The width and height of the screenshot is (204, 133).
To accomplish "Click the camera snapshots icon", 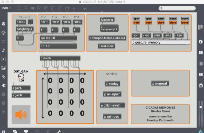I will [201, 86].
